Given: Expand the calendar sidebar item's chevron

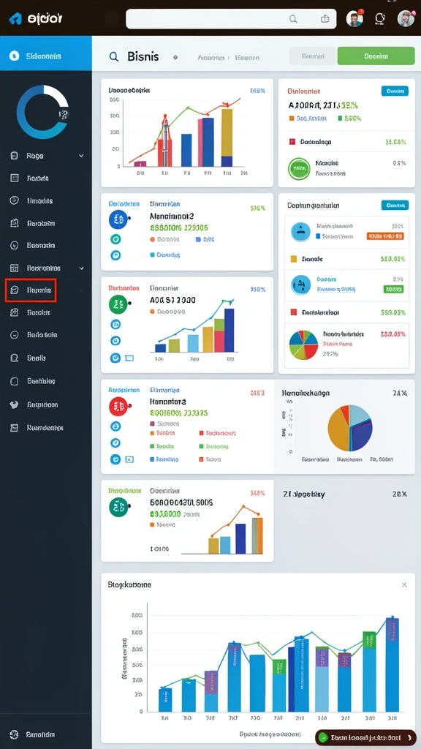Looking at the screenshot, I should point(81,268).
